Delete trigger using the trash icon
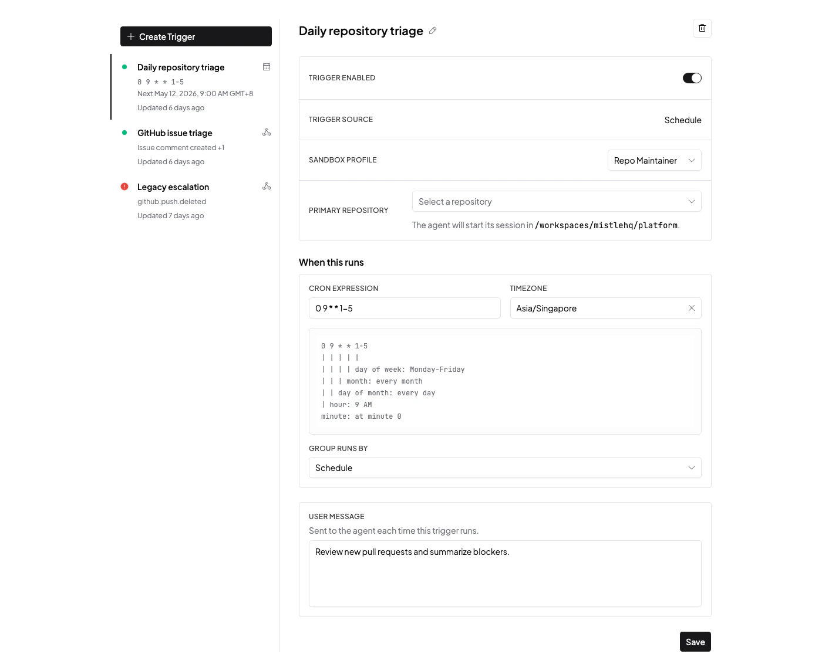This screenshot has height=671, width=822. click(702, 28)
